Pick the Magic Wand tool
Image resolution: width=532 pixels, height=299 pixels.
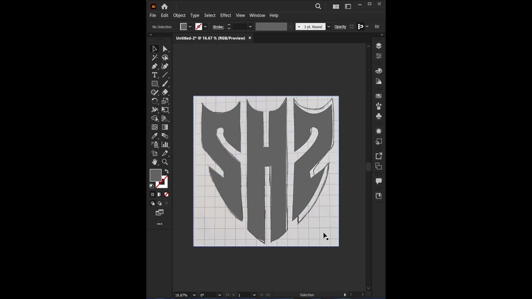155,58
